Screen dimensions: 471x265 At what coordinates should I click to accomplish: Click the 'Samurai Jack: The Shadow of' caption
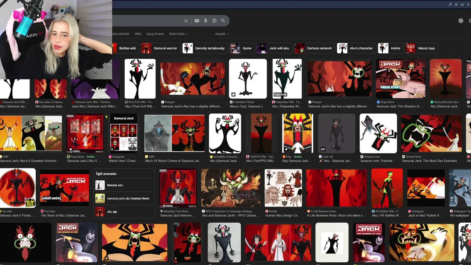click(400, 106)
